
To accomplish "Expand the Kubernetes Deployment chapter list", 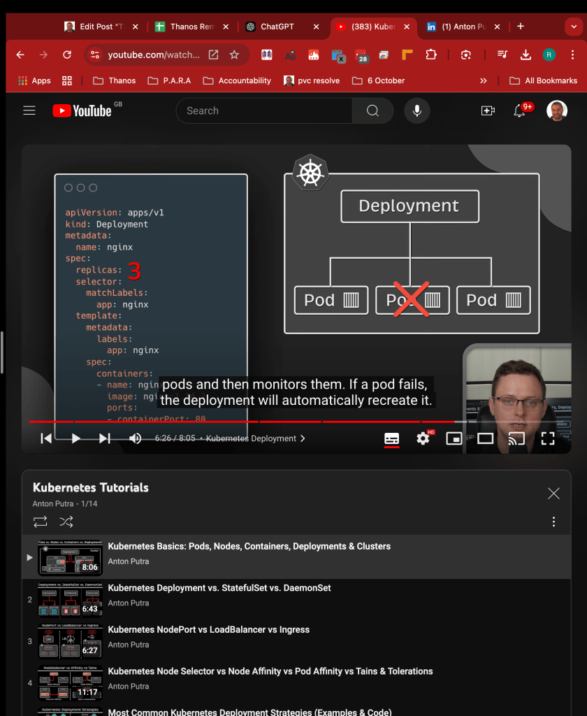I will (256, 438).
